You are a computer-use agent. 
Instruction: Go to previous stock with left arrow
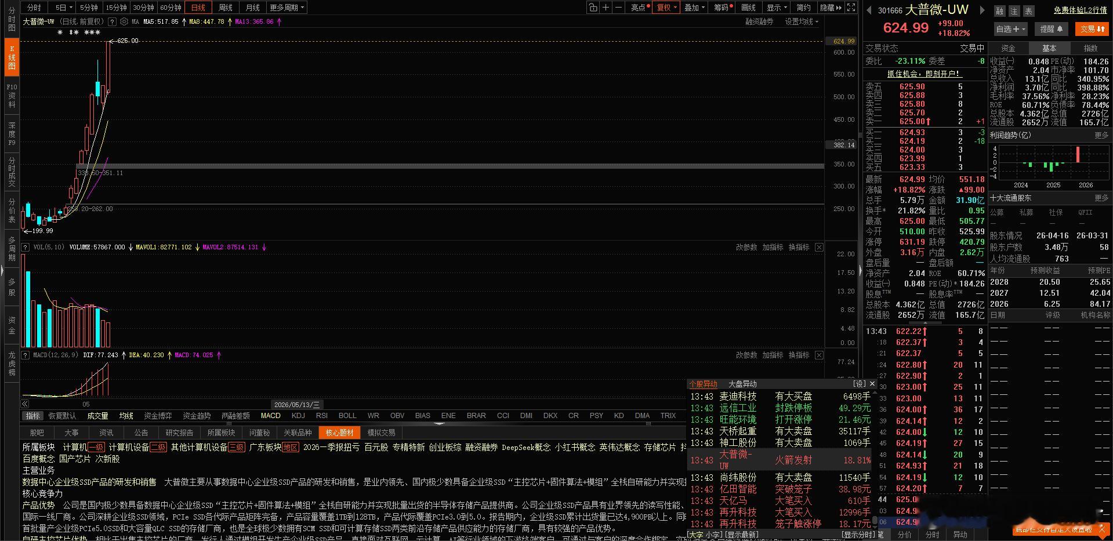[869, 10]
